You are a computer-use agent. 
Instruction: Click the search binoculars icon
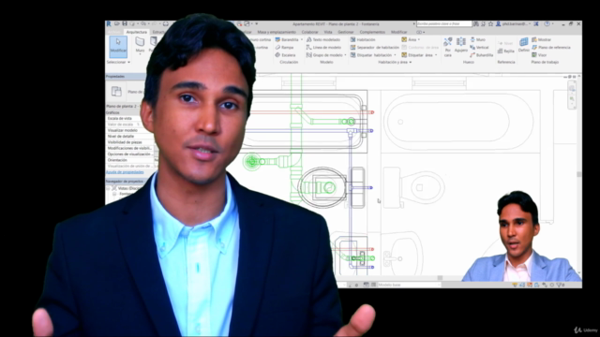tap(475, 23)
